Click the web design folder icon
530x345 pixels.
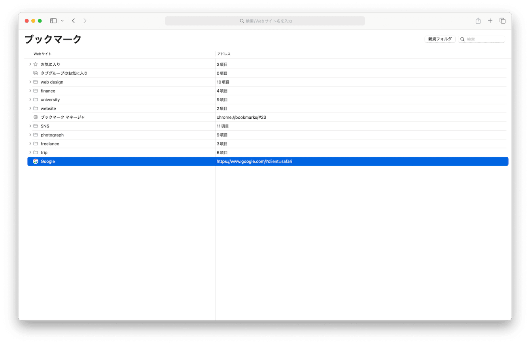coord(36,82)
